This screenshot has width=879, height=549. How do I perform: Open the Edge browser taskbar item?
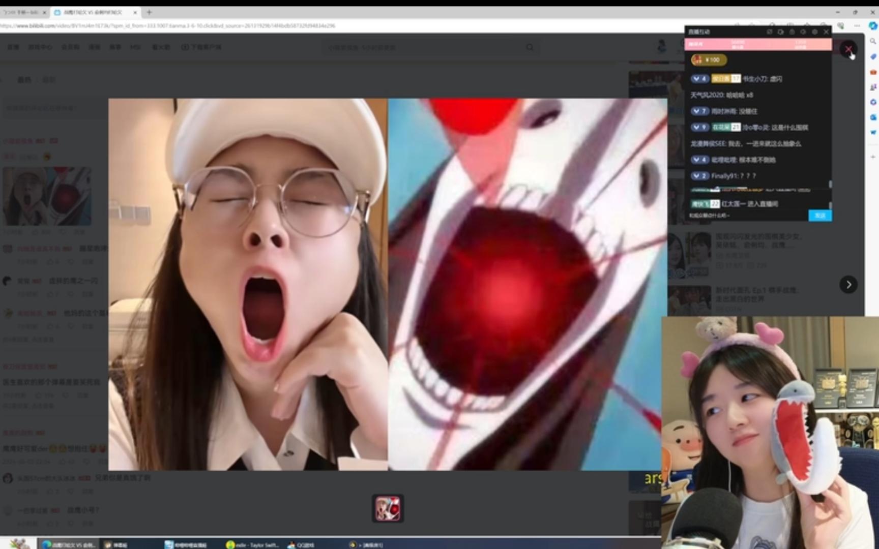[x=68, y=544]
